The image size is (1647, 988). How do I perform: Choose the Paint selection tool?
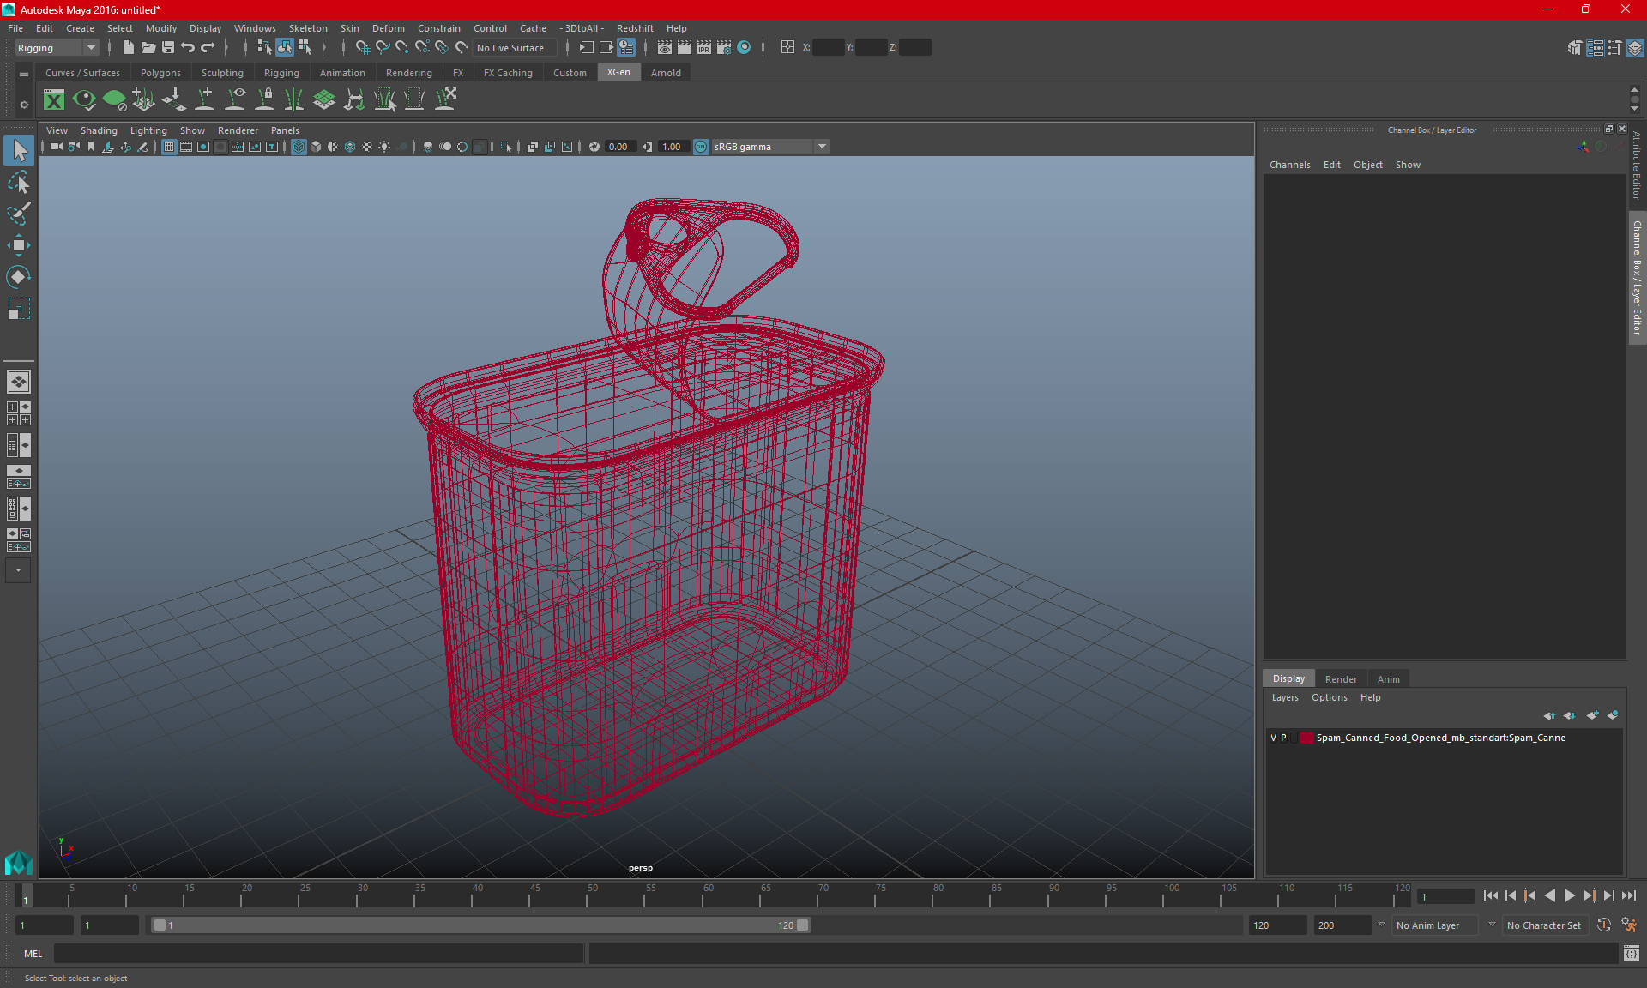18,214
